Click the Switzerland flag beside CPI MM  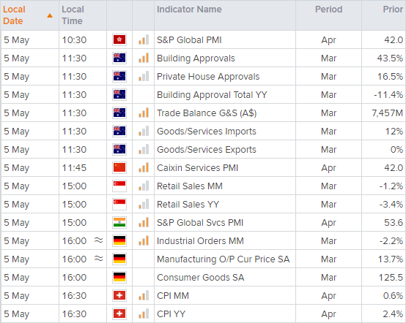[119, 295]
